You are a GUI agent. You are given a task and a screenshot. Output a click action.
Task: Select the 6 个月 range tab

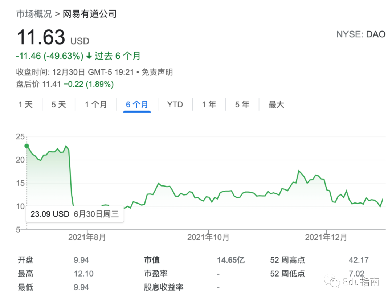pyautogui.click(x=137, y=105)
